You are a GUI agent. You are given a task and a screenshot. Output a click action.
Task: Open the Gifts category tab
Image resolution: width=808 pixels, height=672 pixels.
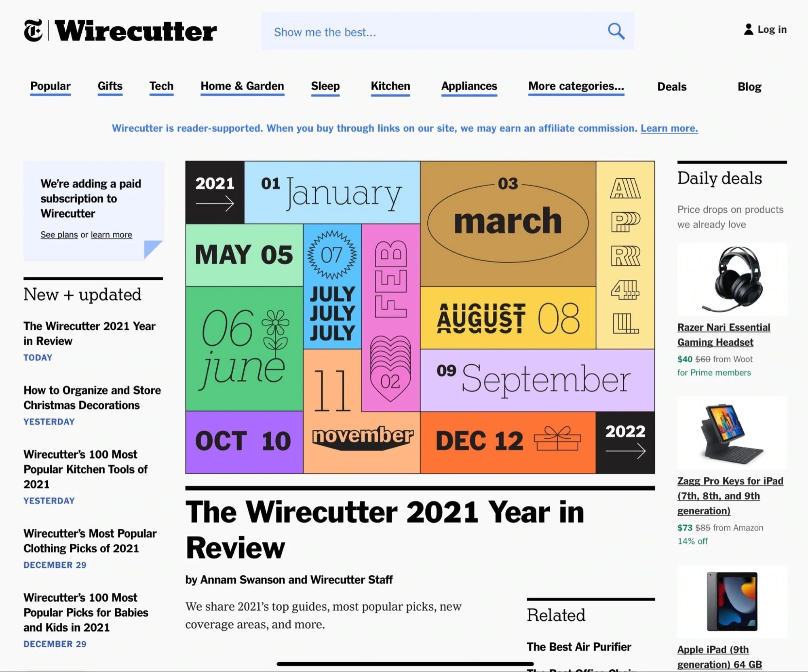(x=110, y=86)
